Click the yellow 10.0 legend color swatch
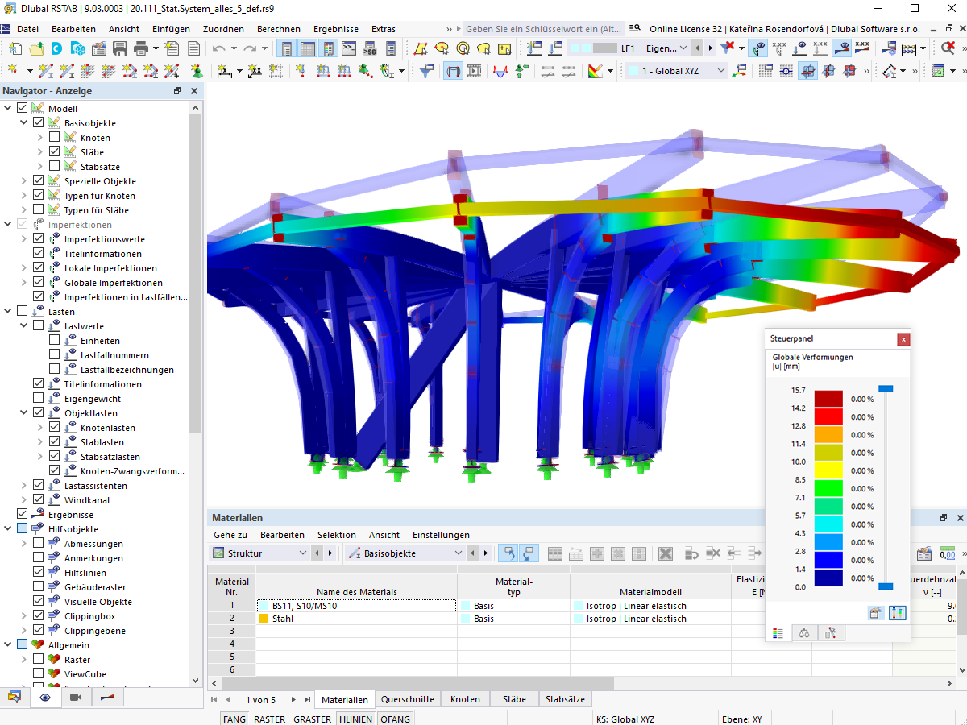 [828, 470]
